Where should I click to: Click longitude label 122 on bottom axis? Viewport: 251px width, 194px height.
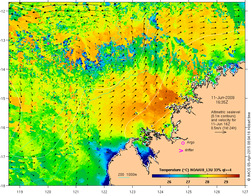pos(104,192)
